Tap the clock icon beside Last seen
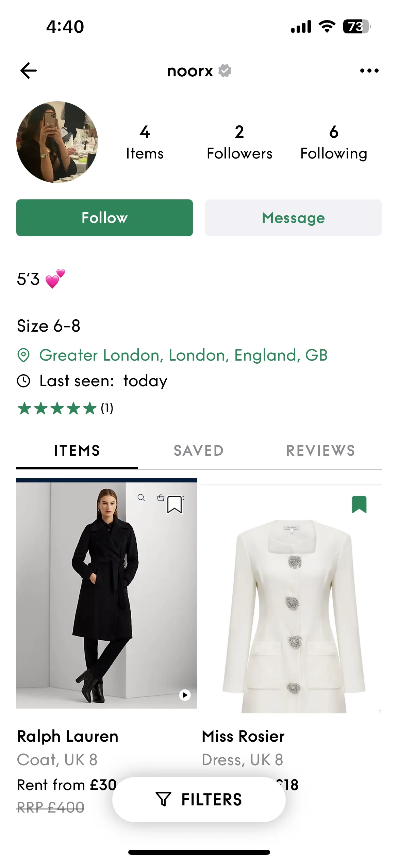Screen dimensions: 398x863 point(23,381)
